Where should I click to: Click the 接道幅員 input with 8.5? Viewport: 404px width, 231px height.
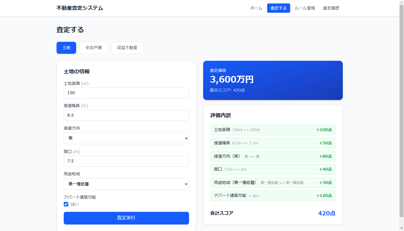click(x=126, y=115)
